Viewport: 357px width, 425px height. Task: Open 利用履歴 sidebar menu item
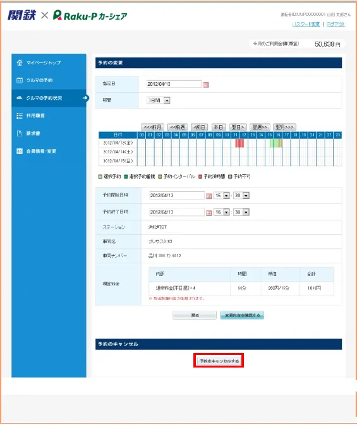click(x=49, y=116)
